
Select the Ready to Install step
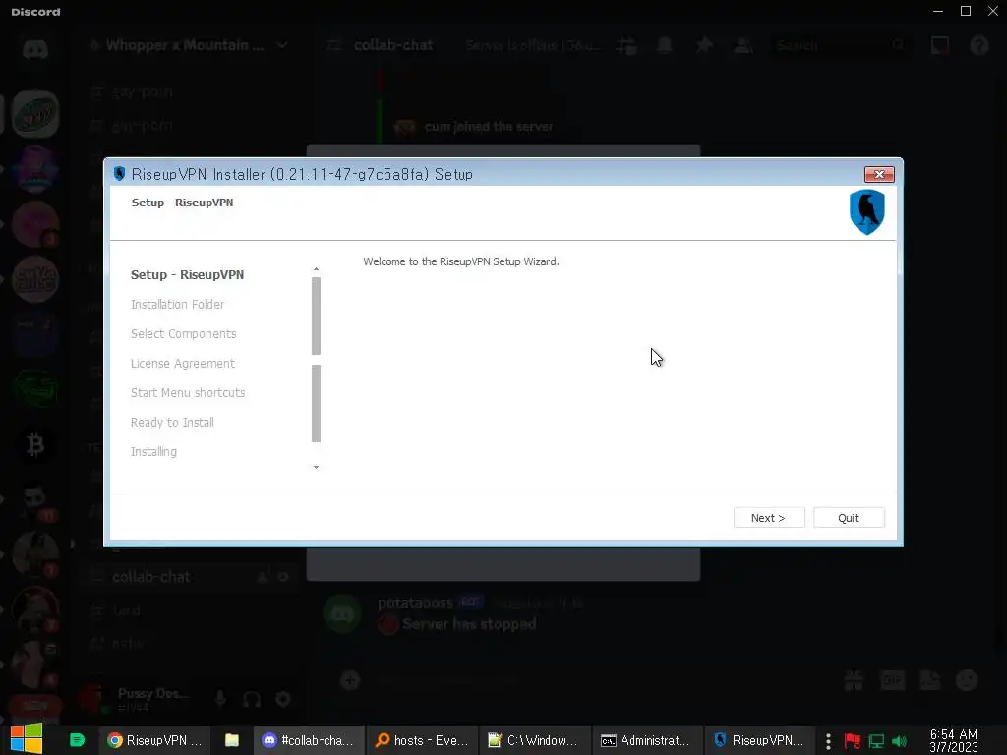coord(172,423)
